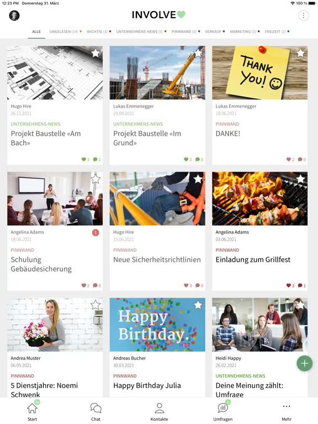Screen dimensions: 318x424
Task: Click the red important badge on Schulung Gebäudesicherung
Action: coord(96,232)
